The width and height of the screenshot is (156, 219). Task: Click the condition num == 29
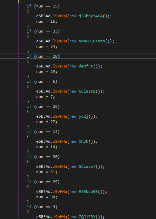pyautogui.click(x=47, y=182)
